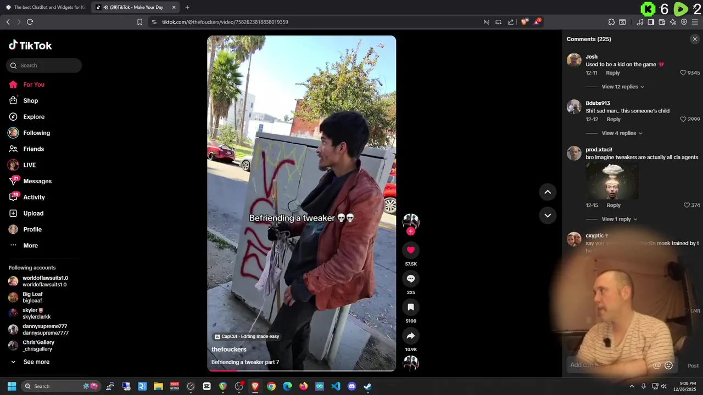
Task: Open skylerclarkk followed account
Action: tap(36, 313)
